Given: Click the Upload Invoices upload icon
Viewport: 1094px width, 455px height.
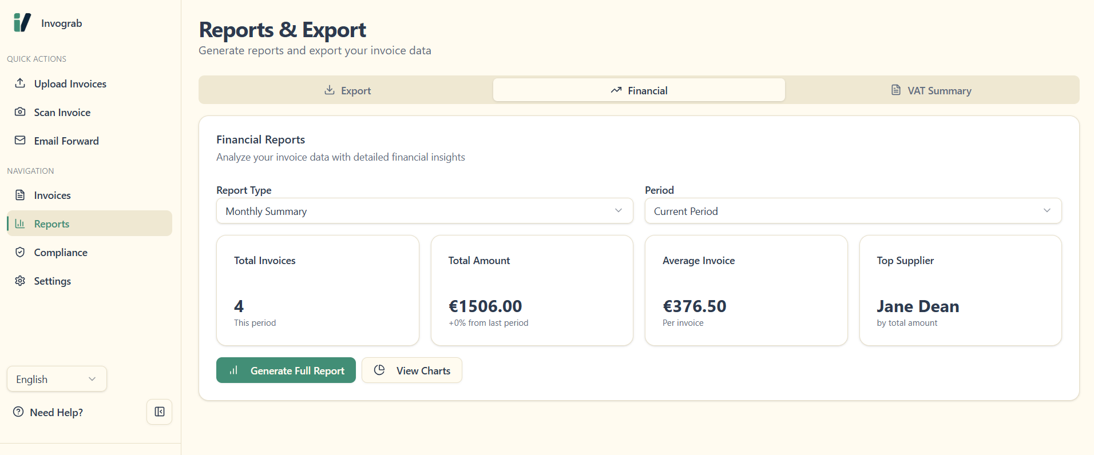Looking at the screenshot, I should click(x=20, y=83).
